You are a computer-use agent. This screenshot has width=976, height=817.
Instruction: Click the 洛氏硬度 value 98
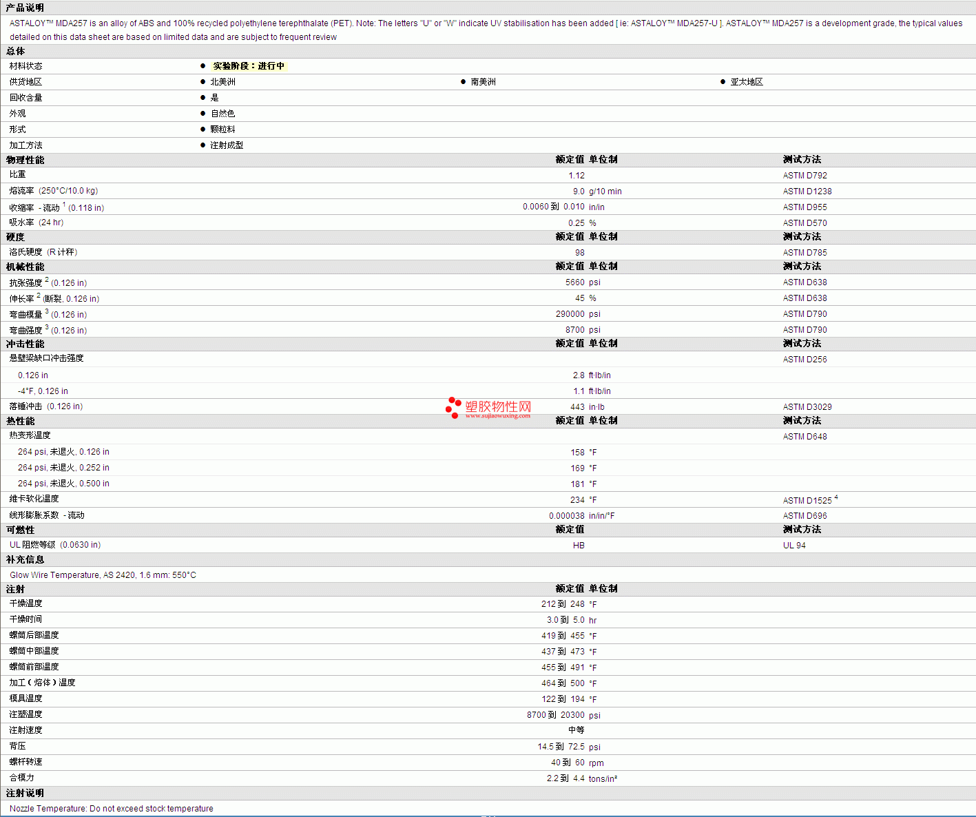click(579, 253)
